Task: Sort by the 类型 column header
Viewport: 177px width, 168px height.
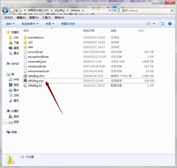Action: click(x=114, y=31)
